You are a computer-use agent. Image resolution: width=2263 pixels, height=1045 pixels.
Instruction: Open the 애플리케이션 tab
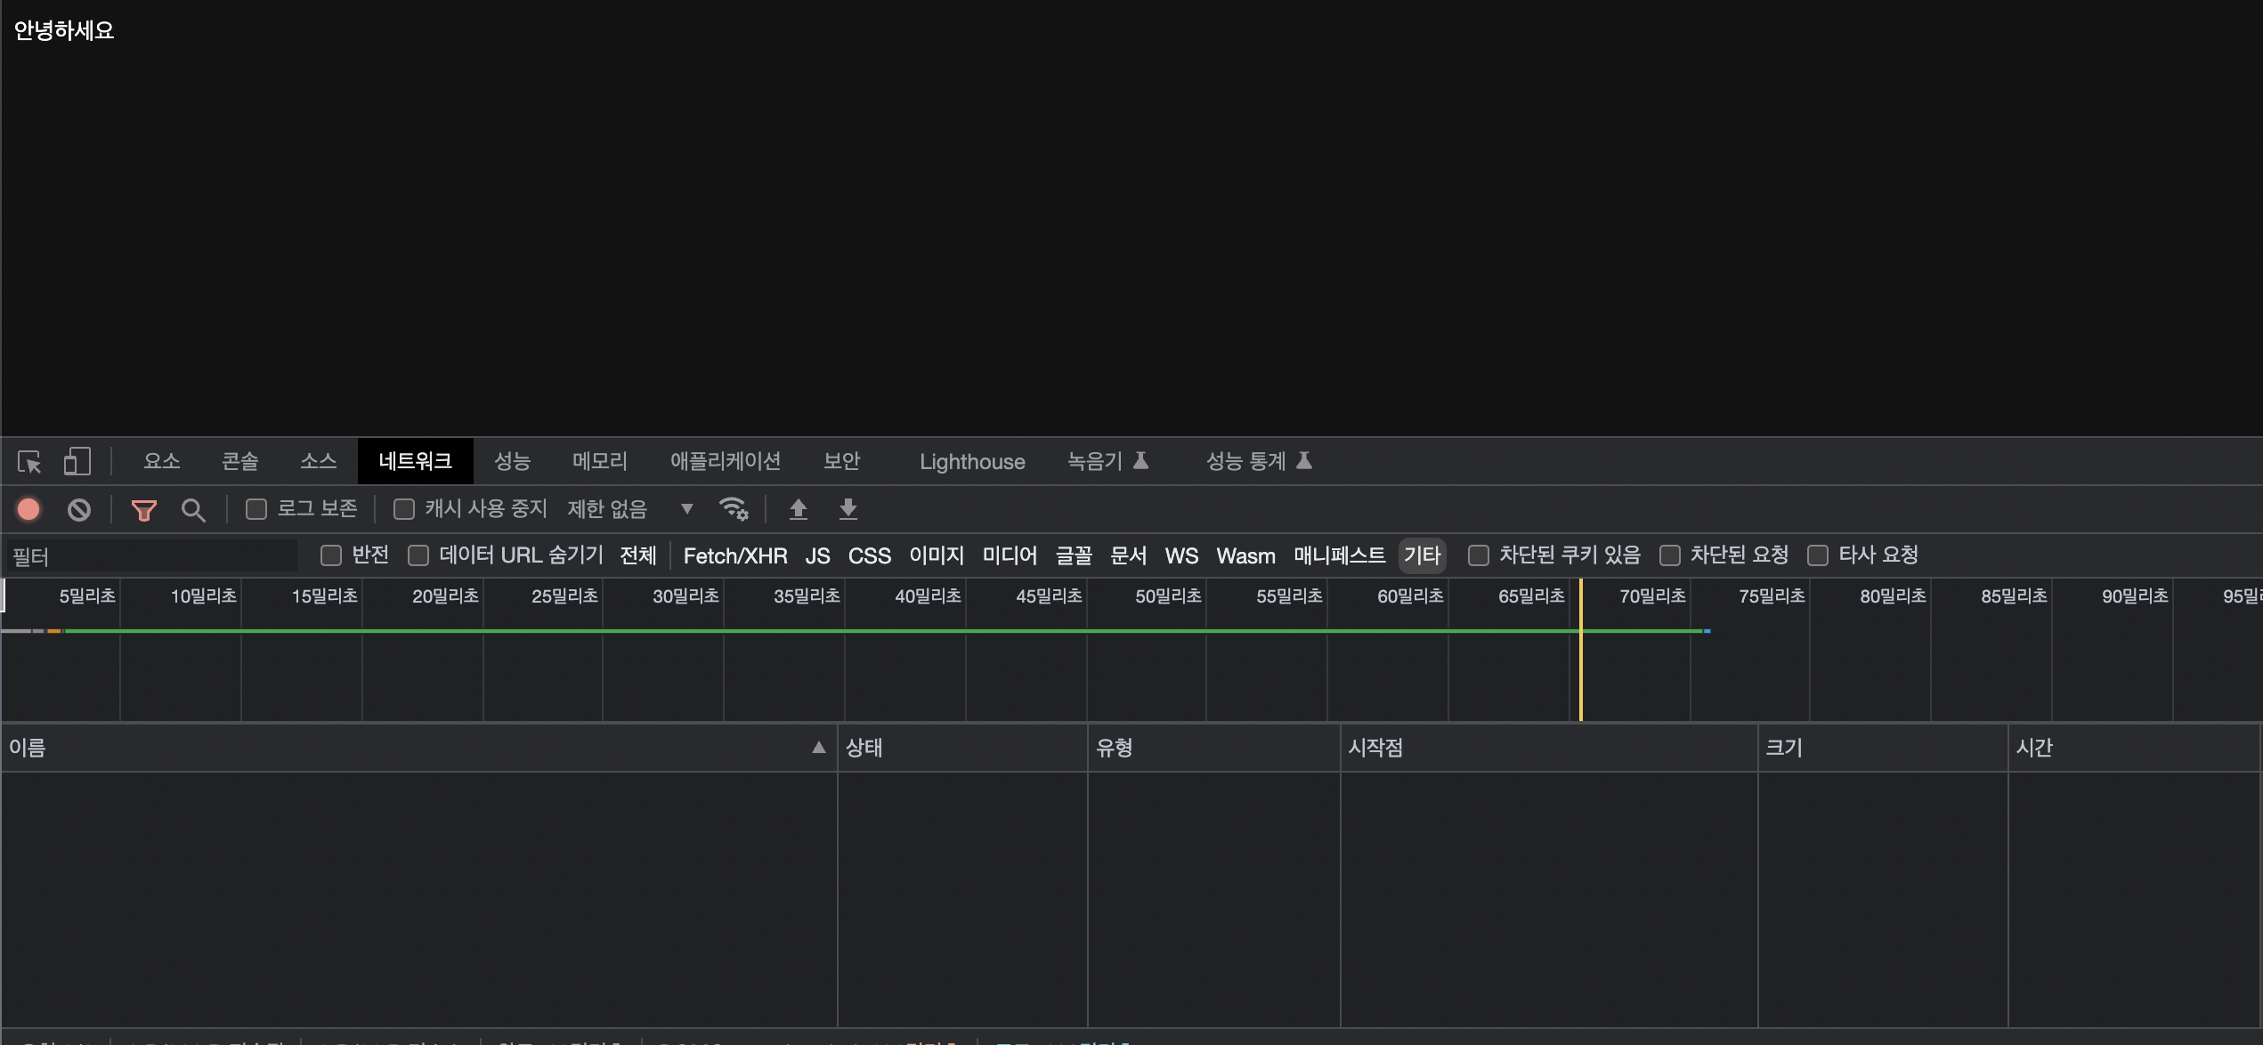click(726, 461)
